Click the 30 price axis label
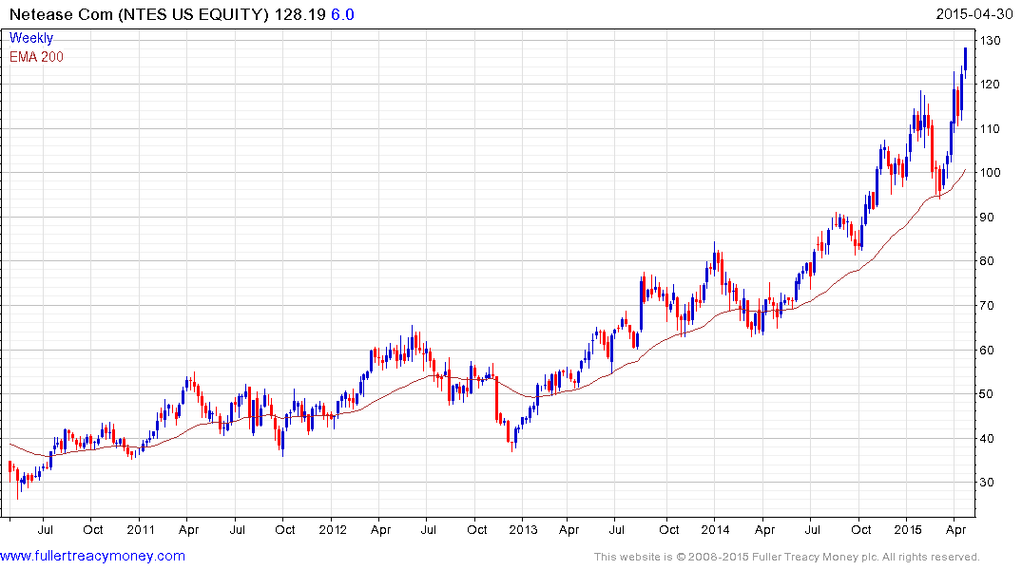The width and height of the screenshot is (1022, 570). click(992, 483)
